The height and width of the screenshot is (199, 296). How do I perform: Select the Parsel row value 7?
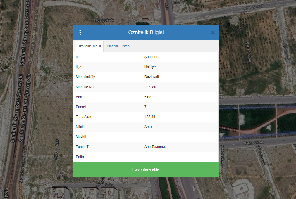tap(145, 107)
